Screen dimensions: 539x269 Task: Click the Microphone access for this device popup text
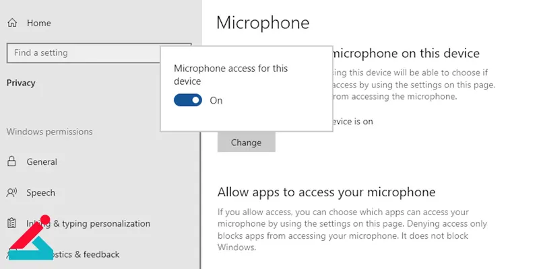point(230,75)
